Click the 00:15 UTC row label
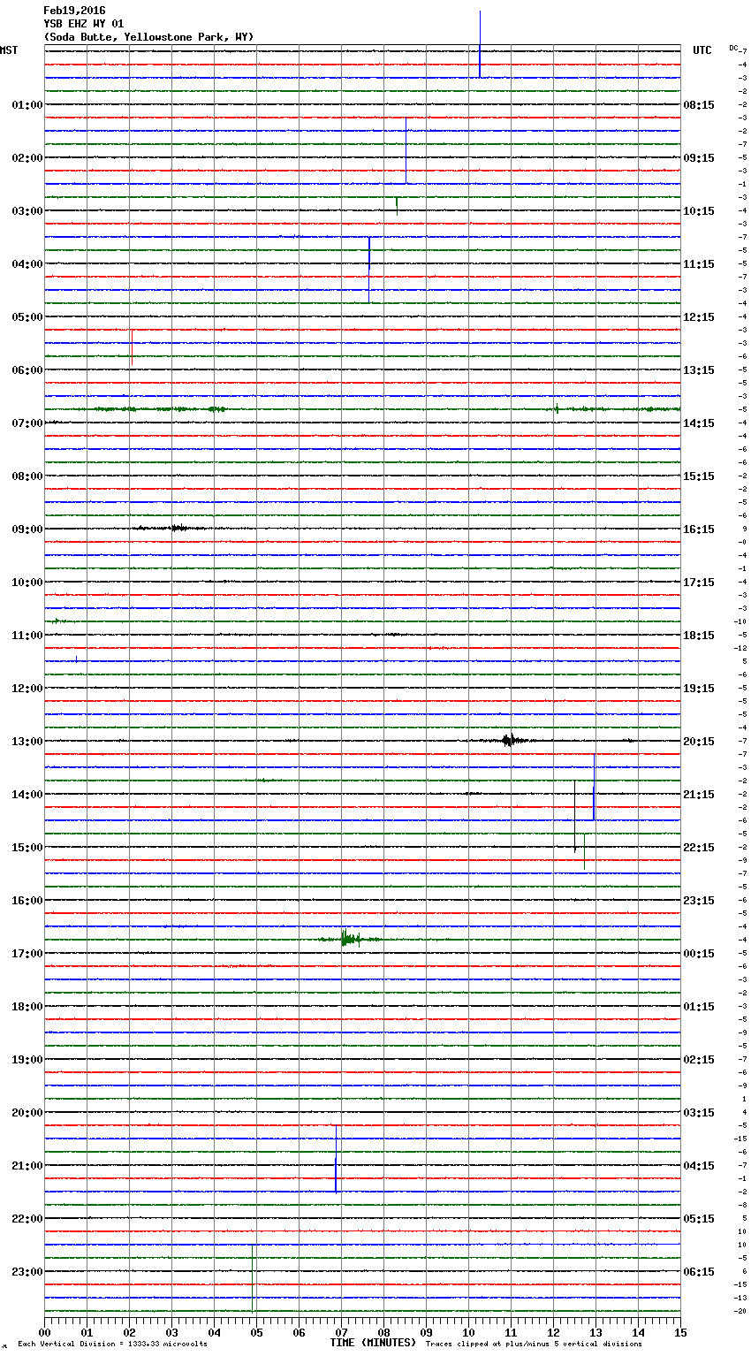Viewport: 751px width, 1356px height. (699, 954)
